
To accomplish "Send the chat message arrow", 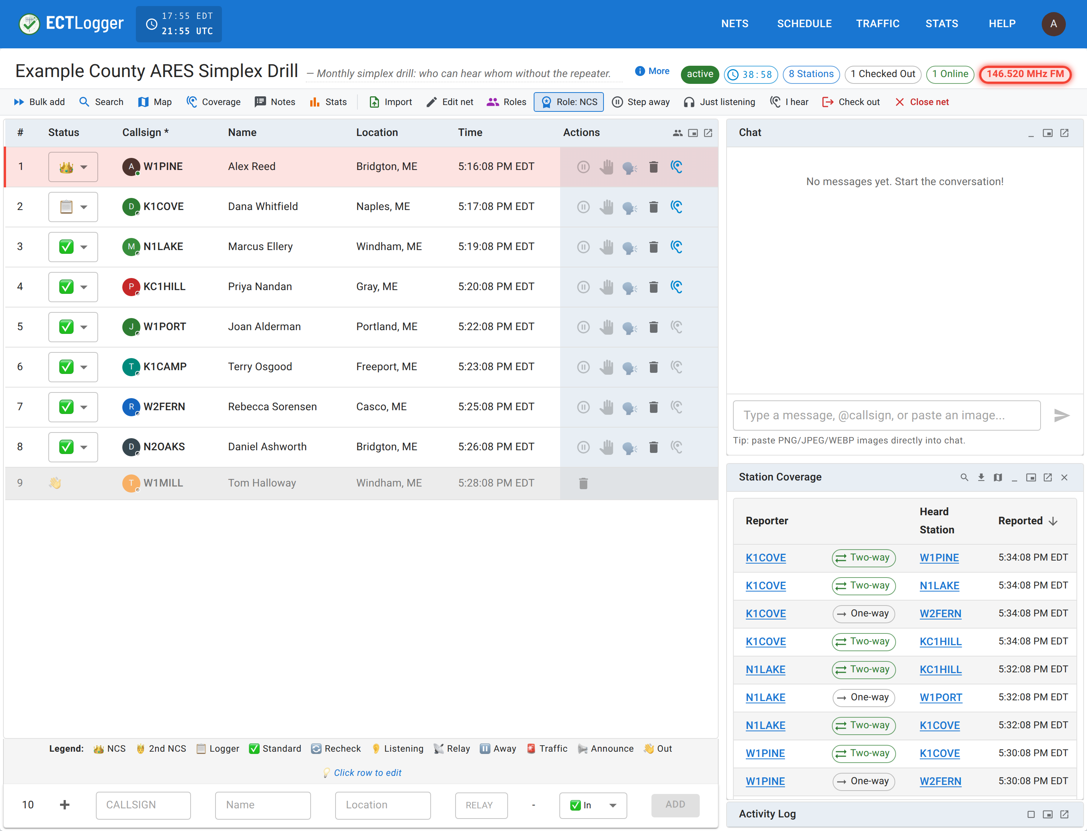I will [1061, 415].
